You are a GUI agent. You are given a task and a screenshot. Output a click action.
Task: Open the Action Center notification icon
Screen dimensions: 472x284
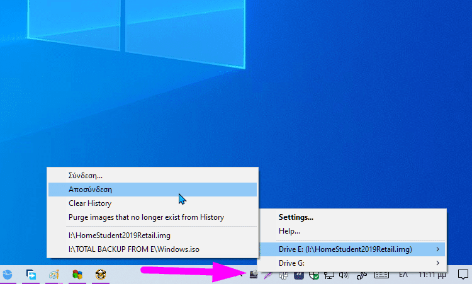[x=463, y=275]
